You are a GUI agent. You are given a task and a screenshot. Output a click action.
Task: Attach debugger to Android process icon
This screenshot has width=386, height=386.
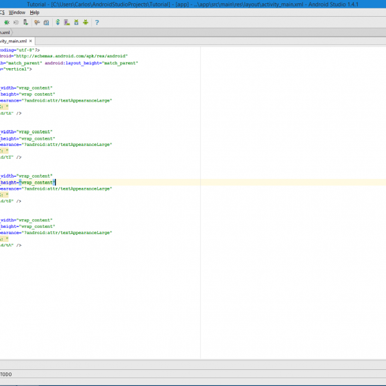(x=26, y=23)
